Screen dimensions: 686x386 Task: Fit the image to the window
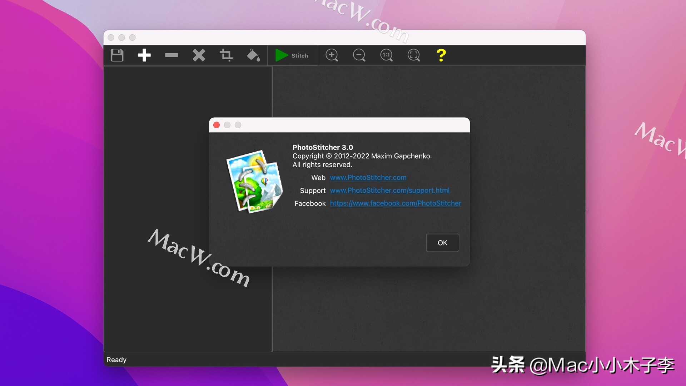[x=413, y=55]
